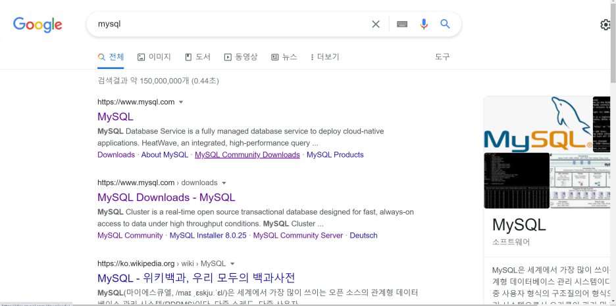Open the About MySQL sitelink
Image resolution: width=616 pixels, height=306 pixels.
click(165, 155)
